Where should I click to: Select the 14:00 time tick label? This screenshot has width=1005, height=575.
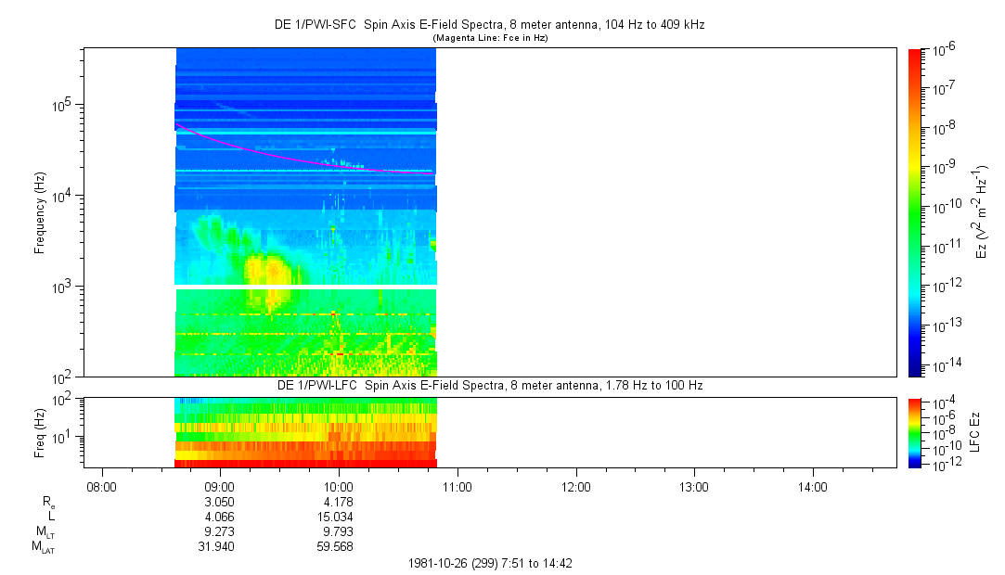813,486
